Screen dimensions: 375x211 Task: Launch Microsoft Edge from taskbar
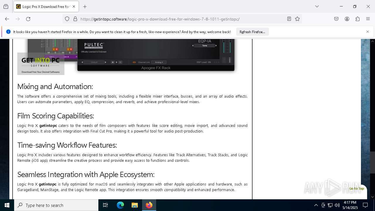pyautogui.click(x=120, y=205)
